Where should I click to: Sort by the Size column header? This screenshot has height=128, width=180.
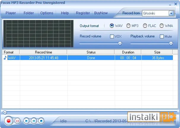[x=157, y=52]
